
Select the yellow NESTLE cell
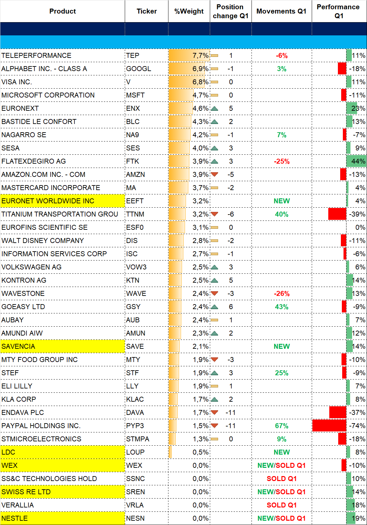click(63, 518)
